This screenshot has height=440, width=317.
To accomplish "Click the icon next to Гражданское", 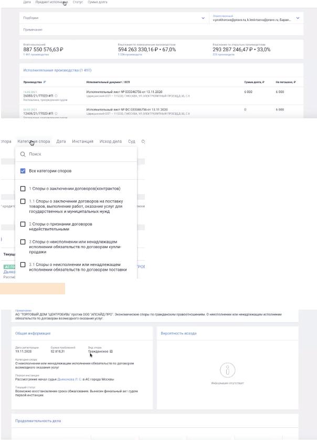I will [x=111, y=351].
